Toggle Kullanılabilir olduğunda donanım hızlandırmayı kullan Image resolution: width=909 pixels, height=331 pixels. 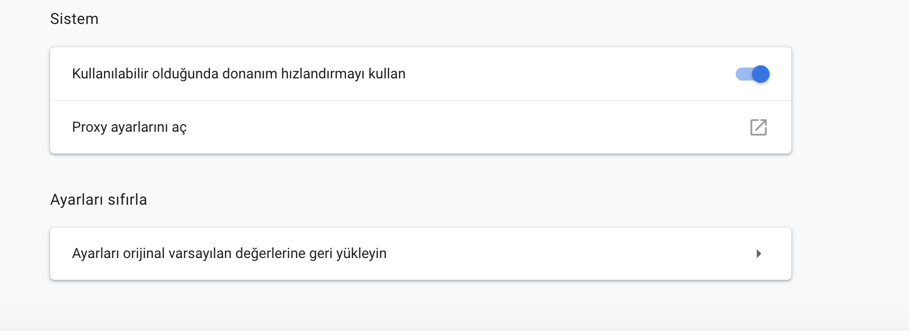pyautogui.click(x=752, y=73)
